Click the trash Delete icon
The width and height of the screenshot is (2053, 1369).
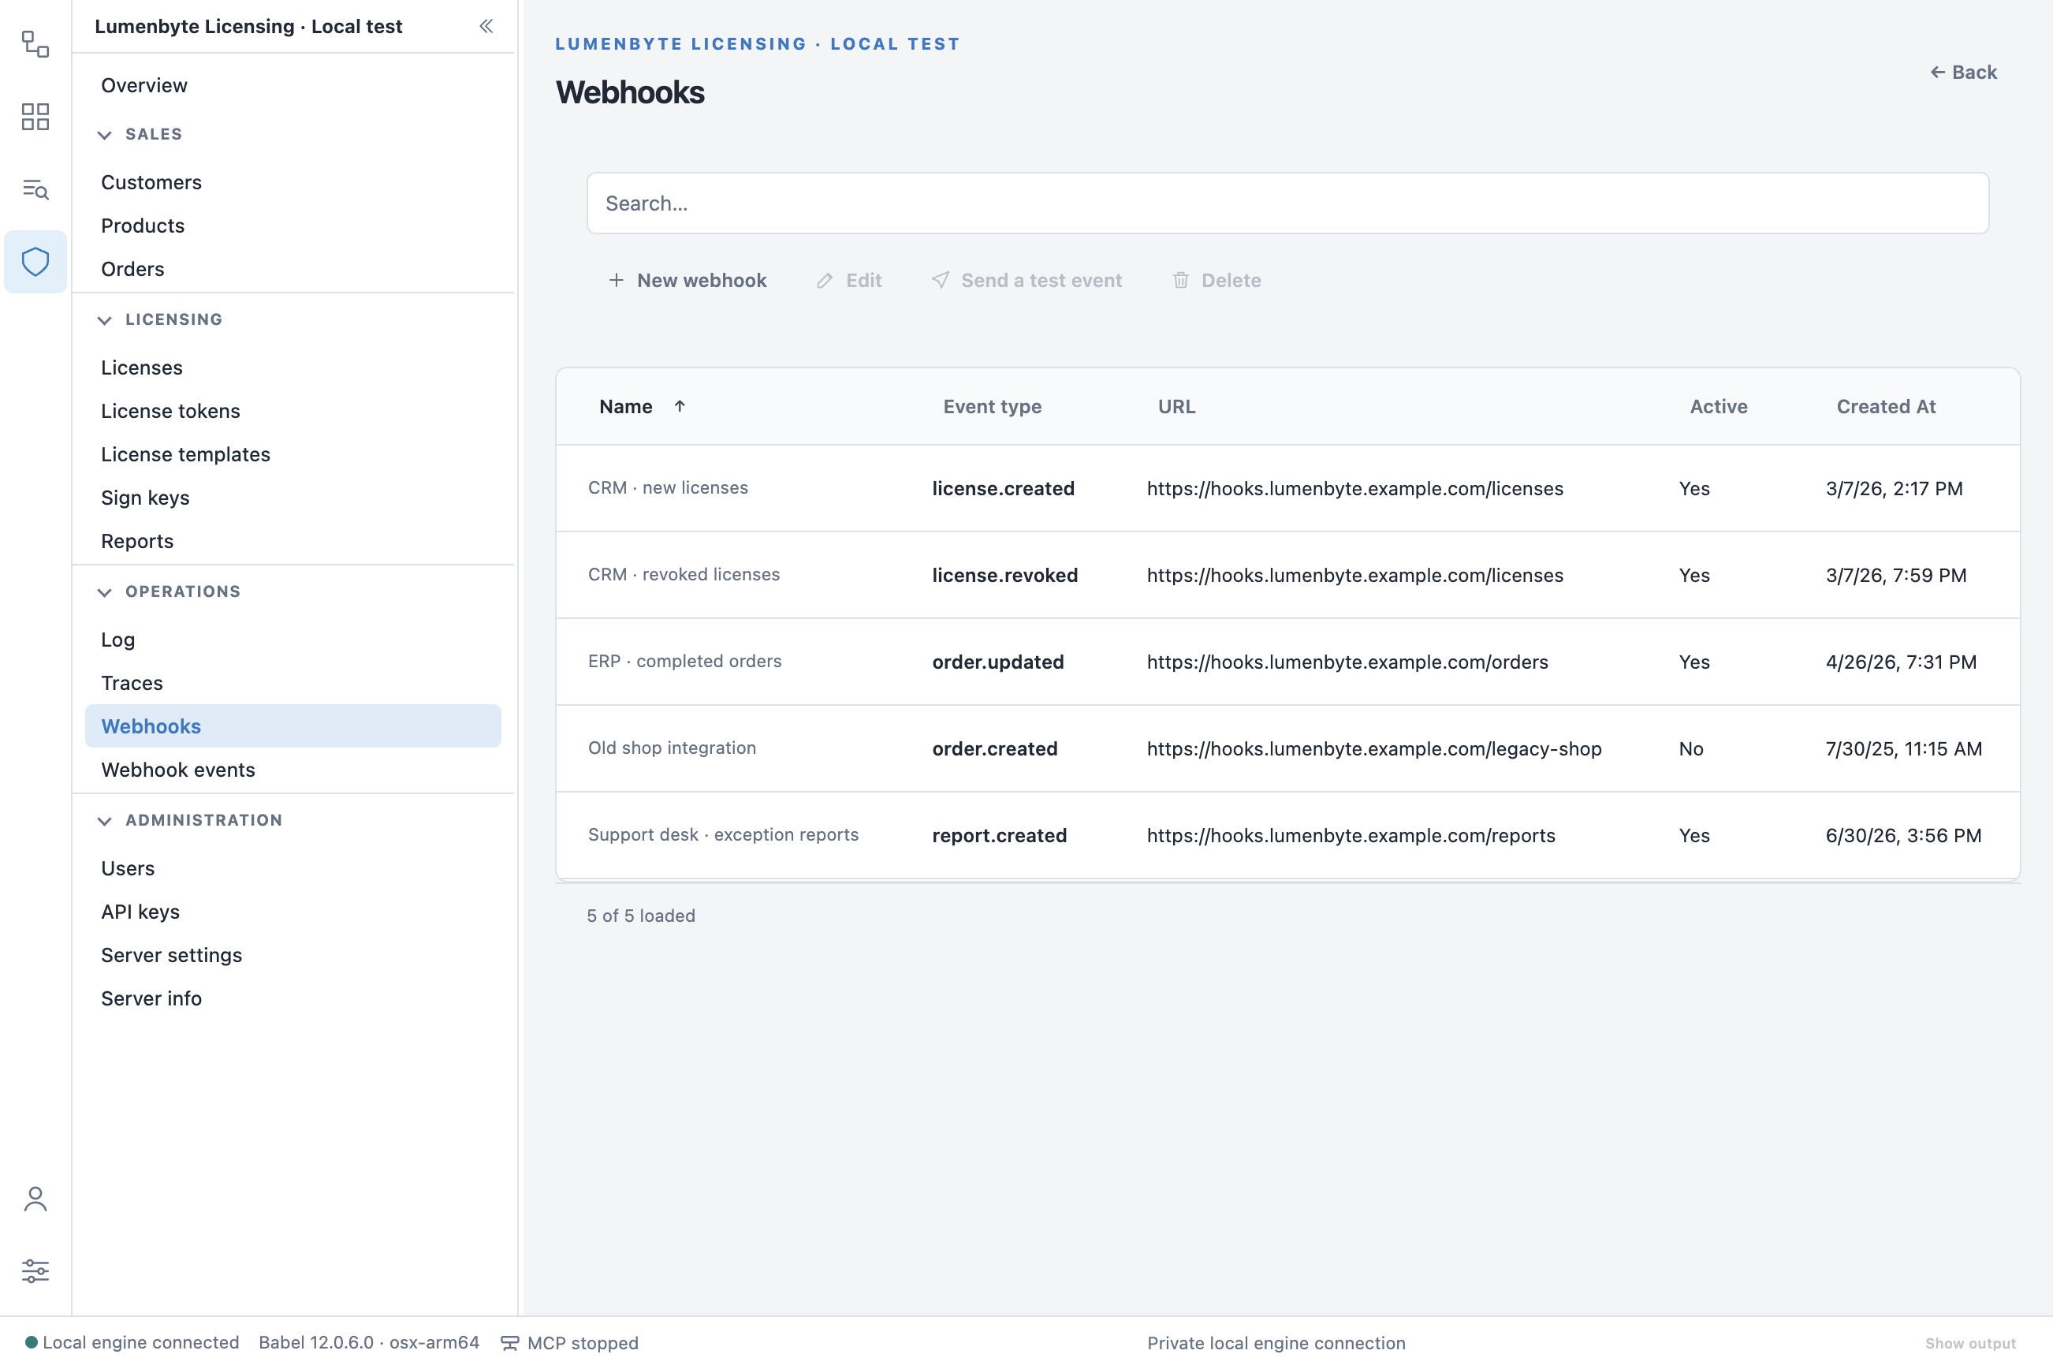coord(1181,280)
